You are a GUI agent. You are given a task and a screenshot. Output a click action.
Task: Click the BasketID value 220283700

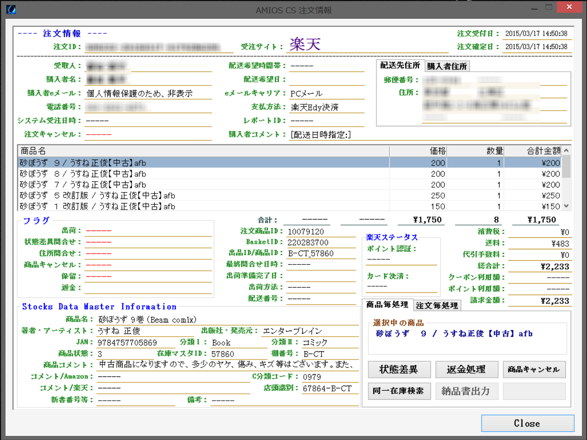321,242
